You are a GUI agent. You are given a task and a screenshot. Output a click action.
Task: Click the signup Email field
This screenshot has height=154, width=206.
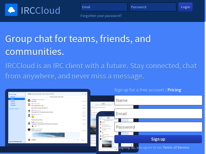[158, 114]
